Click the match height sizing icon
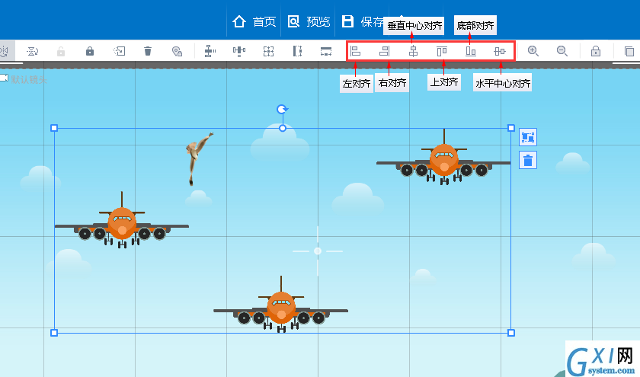The height and width of the screenshot is (377, 640). click(298, 51)
